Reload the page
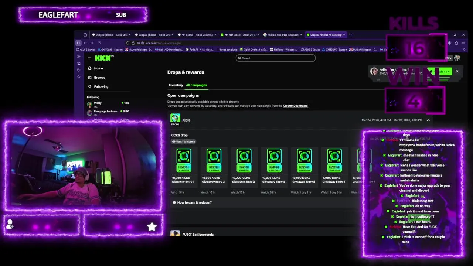473x266 pixels. (x=99, y=43)
